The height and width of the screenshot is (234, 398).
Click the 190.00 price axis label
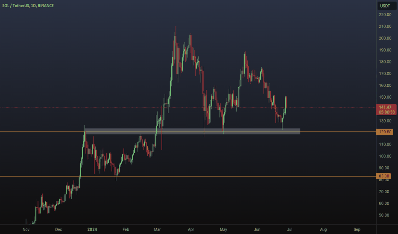pyautogui.click(x=385, y=50)
